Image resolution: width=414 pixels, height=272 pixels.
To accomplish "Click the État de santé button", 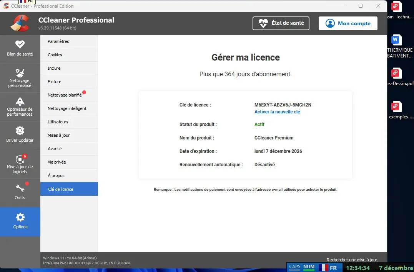I will pos(281,23).
